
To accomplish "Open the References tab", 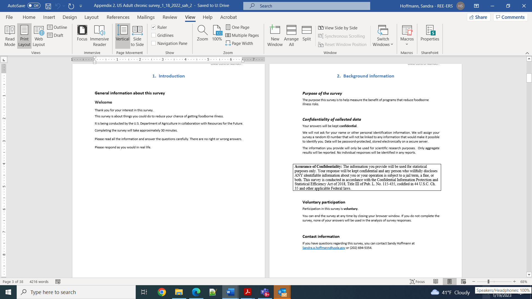I will [x=118, y=17].
